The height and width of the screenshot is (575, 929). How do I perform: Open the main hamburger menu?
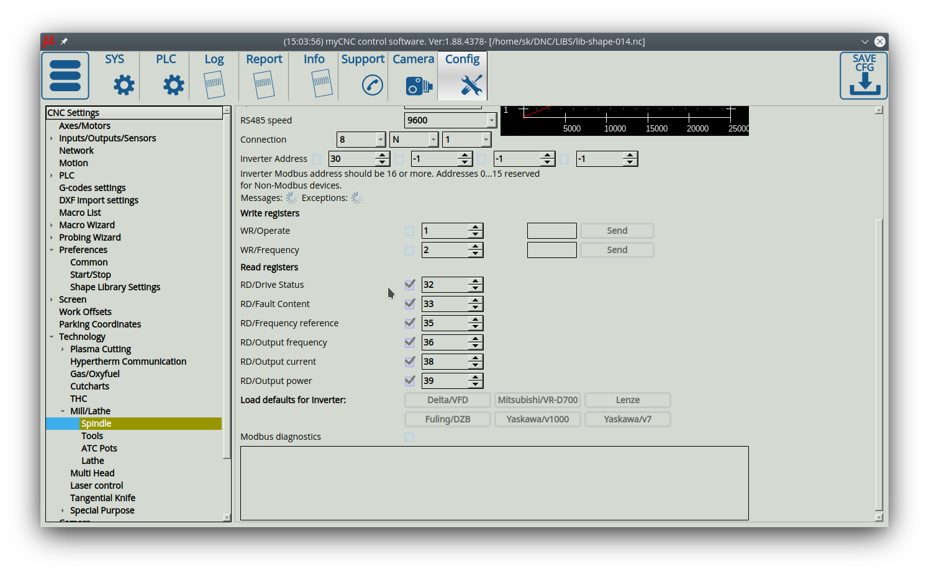point(65,76)
